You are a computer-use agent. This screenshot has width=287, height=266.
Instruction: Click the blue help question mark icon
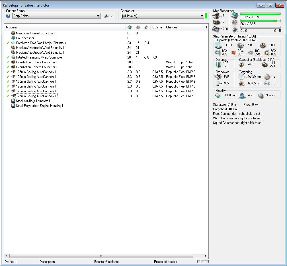8,16
